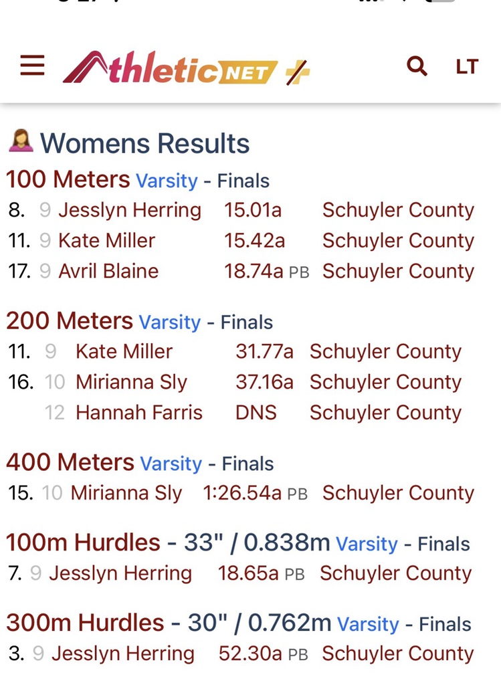This screenshot has height=685, width=501.
Task: Open the 100 Meters event heading
Action: pos(68,179)
